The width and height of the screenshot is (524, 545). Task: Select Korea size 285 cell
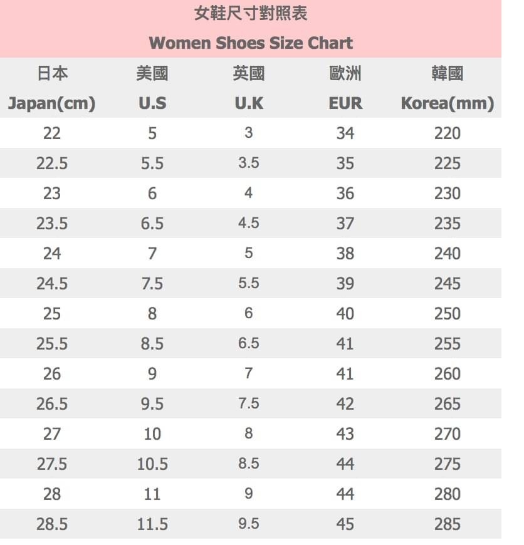448,524
